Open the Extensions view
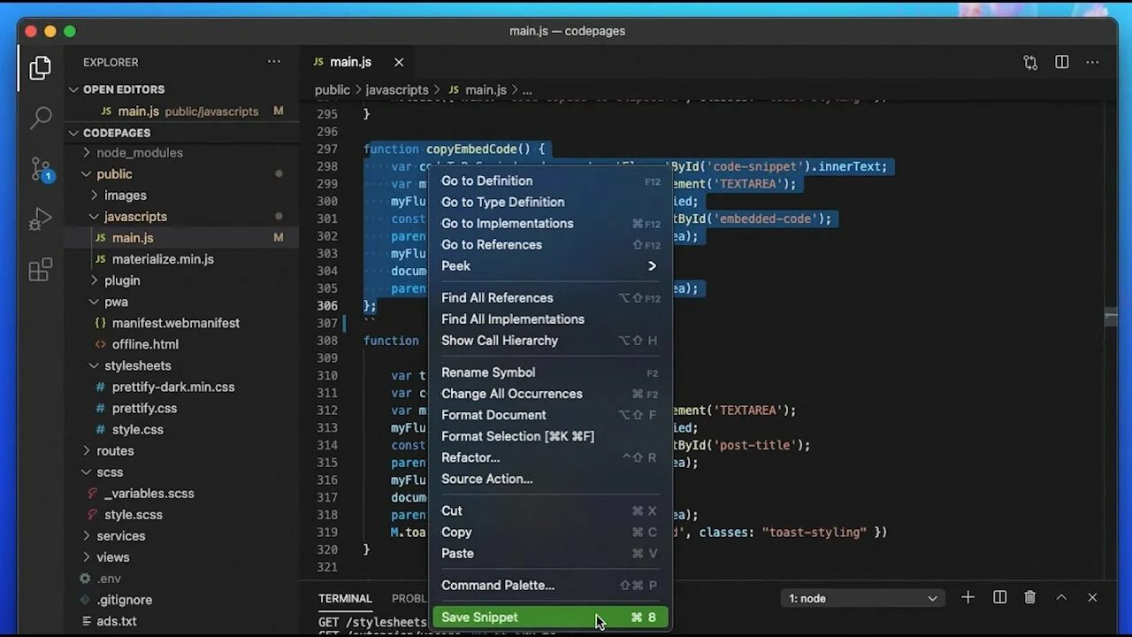The height and width of the screenshot is (637, 1132). click(41, 270)
